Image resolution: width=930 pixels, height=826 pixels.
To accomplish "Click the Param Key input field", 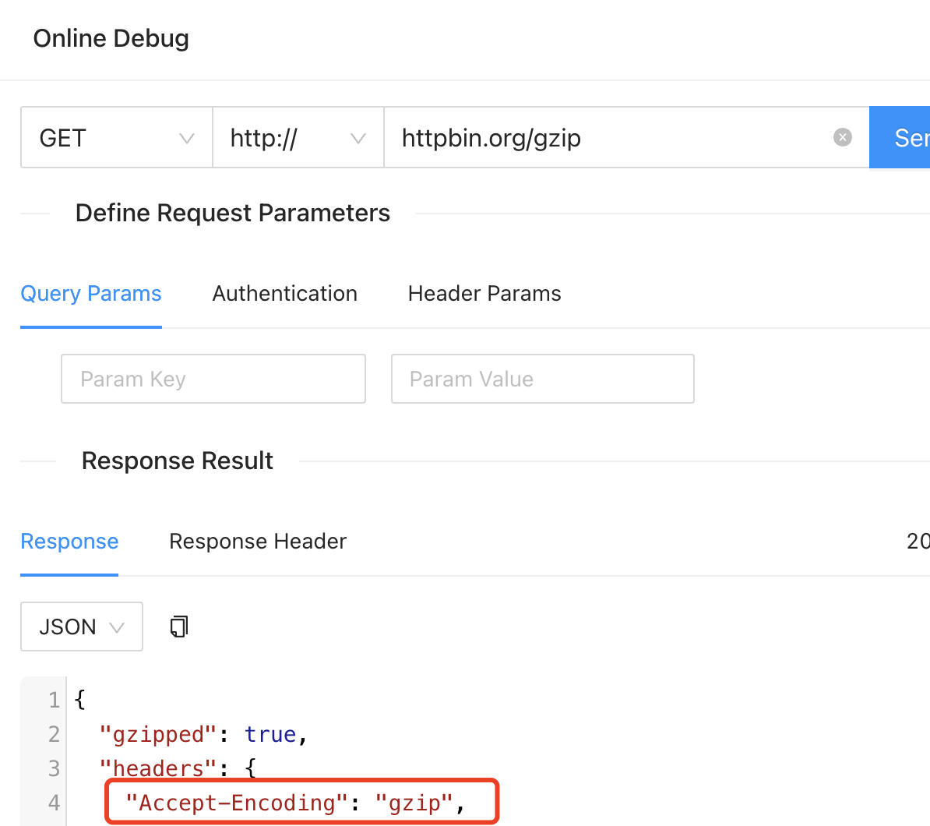I will click(213, 379).
